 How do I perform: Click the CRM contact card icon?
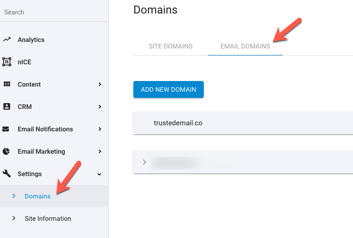[x=7, y=106]
